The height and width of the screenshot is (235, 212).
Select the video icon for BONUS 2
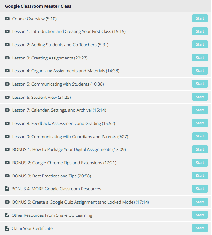click(x=7, y=163)
